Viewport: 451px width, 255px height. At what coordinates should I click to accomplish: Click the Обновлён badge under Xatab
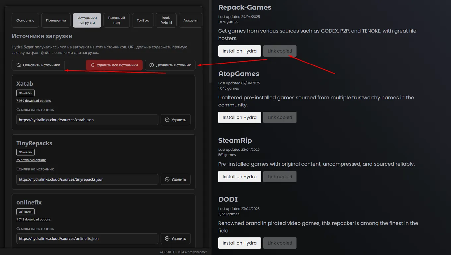pos(26,93)
